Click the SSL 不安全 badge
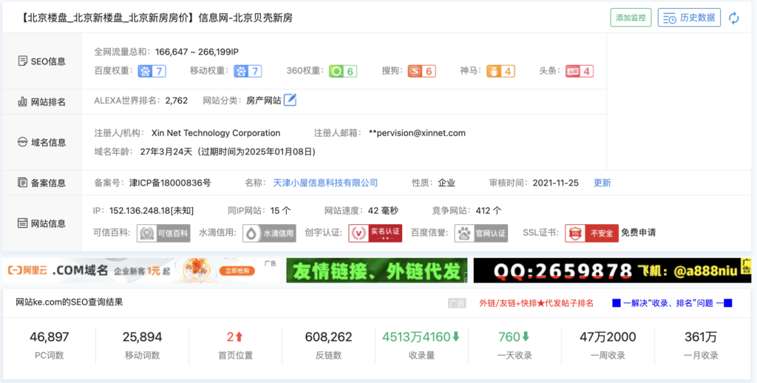757x383 pixels. coord(591,233)
